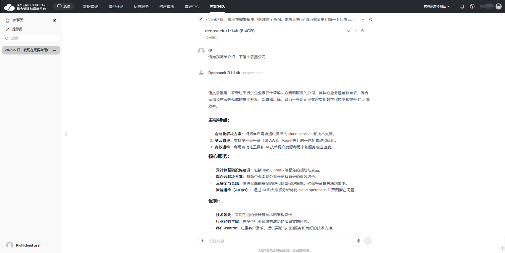Open the 提示词 prompts page
Image resolution: width=505 pixels, height=253 pixels.
tap(17, 29)
